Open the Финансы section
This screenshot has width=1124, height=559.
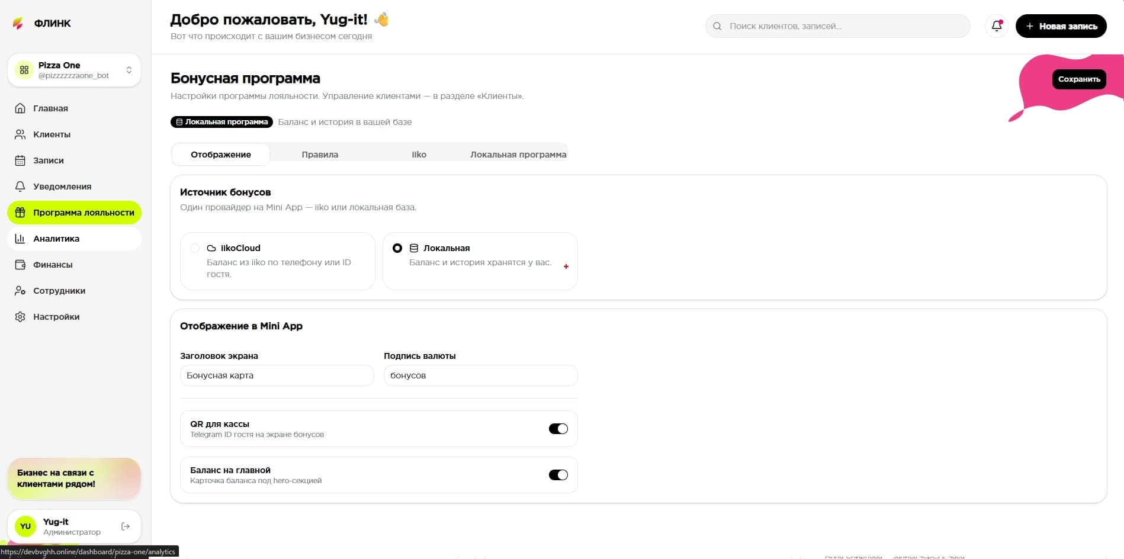click(x=74, y=265)
